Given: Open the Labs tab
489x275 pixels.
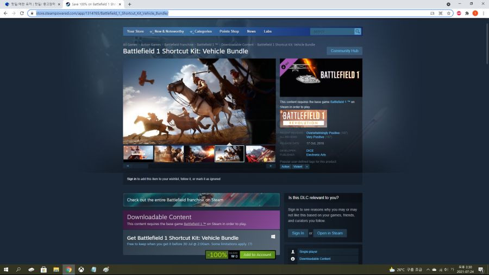Looking at the screenshot, I should coord(267,31).
